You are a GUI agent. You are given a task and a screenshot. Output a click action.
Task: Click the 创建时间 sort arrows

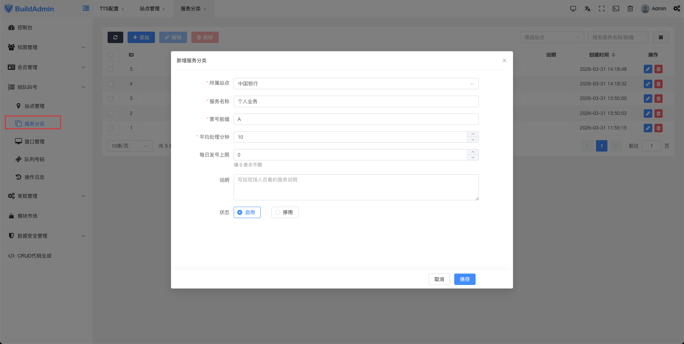point(613,55)
